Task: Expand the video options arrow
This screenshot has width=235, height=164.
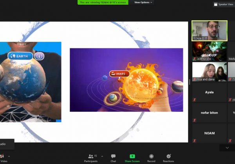Action: point(9,156)
